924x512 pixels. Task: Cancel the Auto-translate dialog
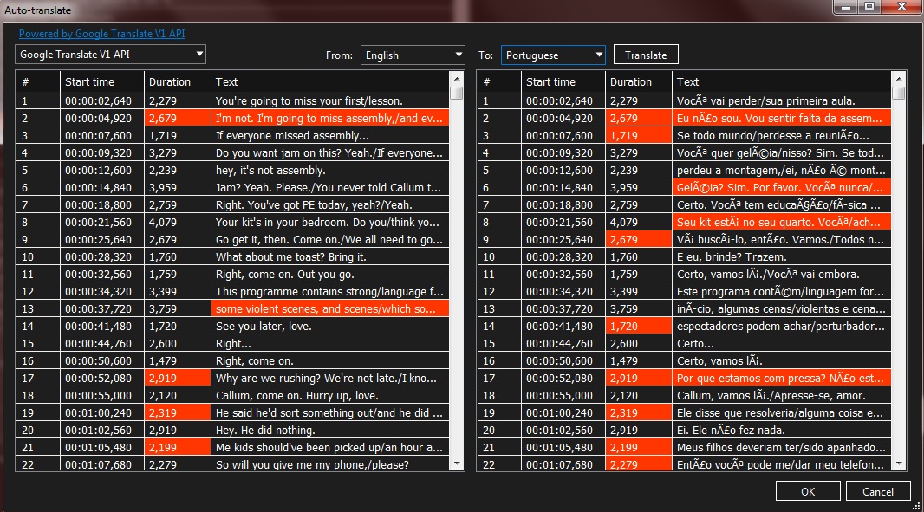point(878,490)
